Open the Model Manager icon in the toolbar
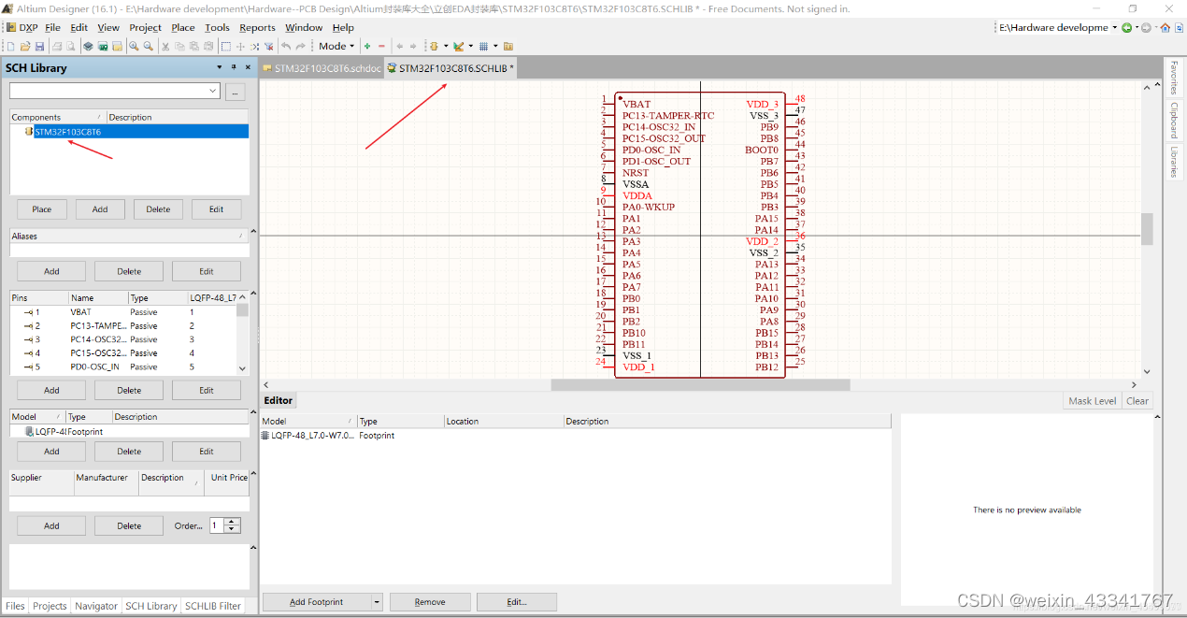 (x=508, y=46)
